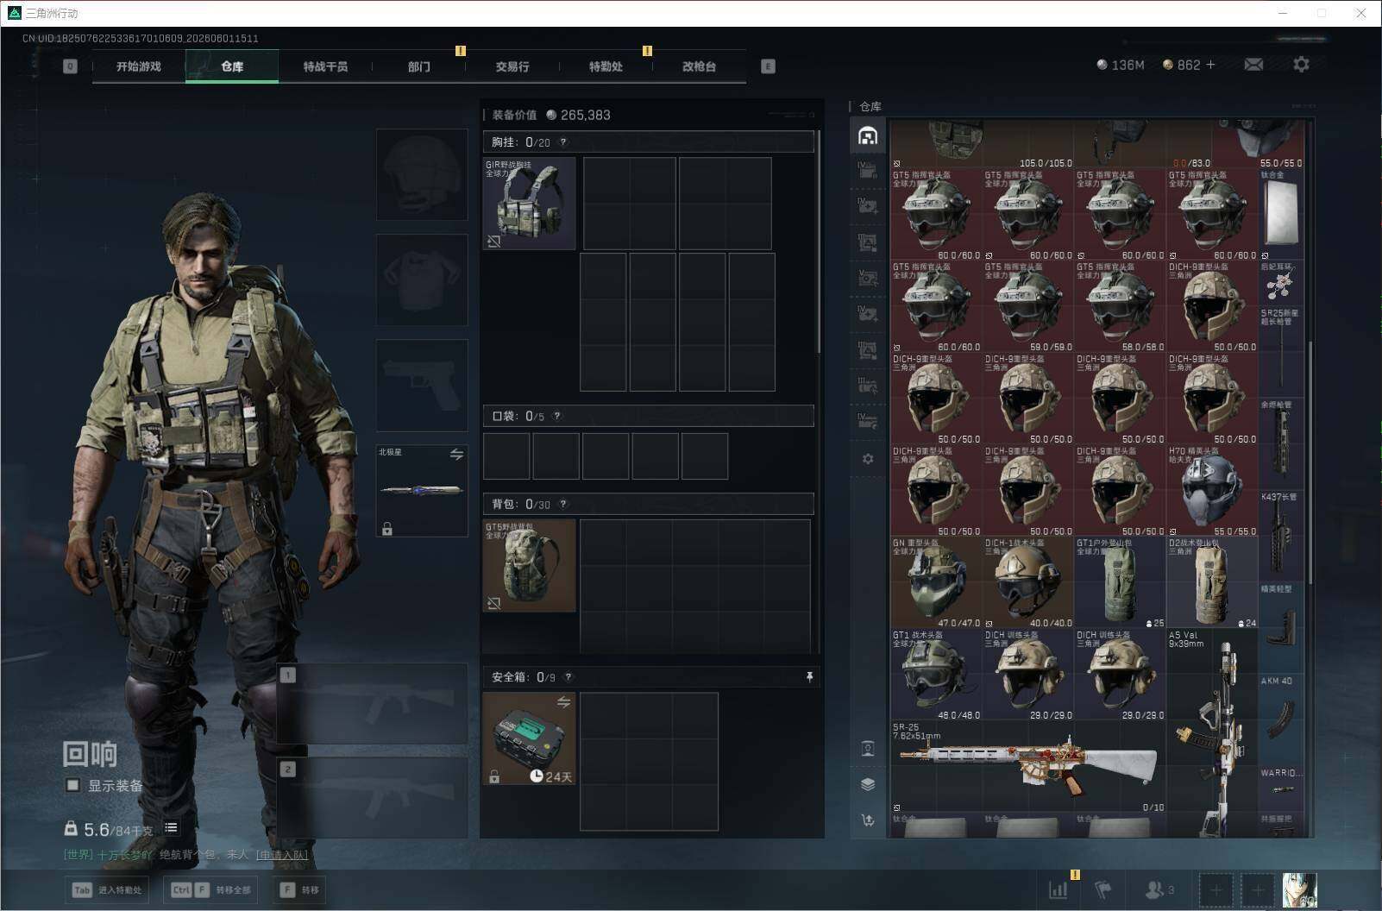Click the empty body armor slot
Viewport: 1382px width, 911px height.
coord(422,280)
